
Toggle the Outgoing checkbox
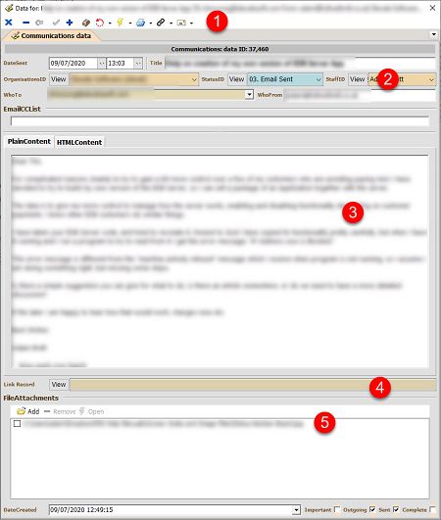click(372, 509)
